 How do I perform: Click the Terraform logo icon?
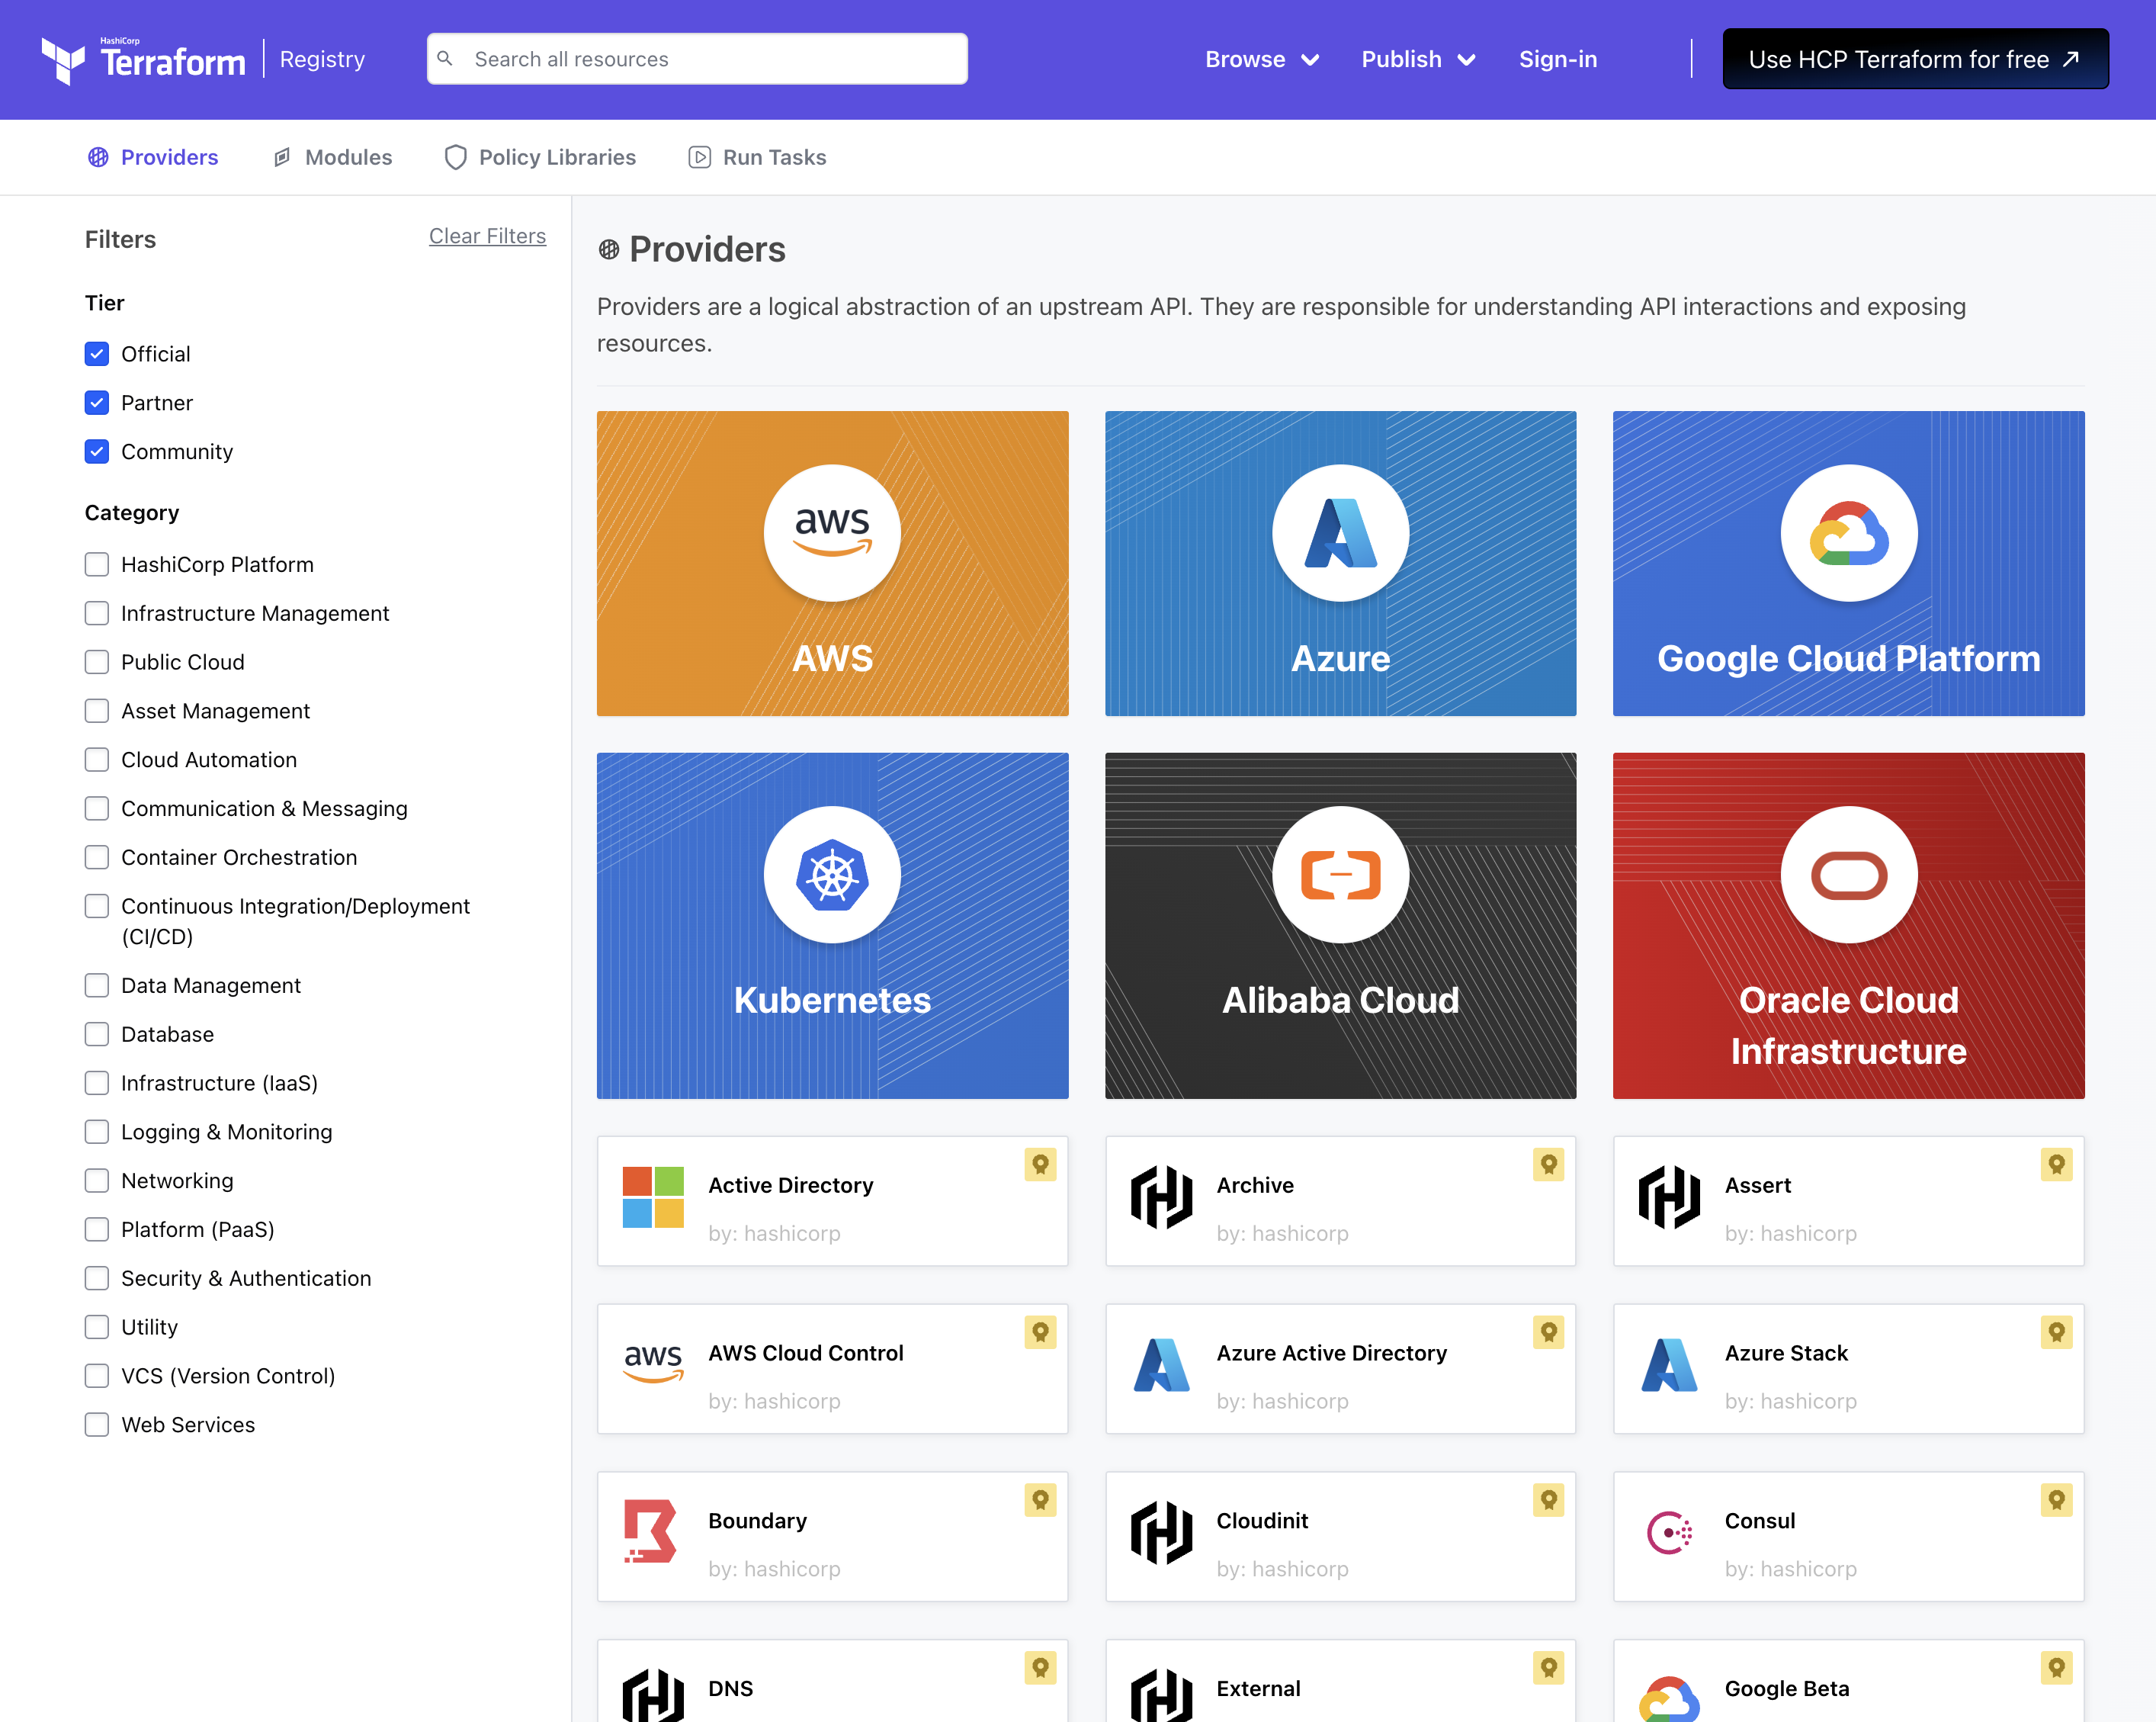(x=63, y=60)
